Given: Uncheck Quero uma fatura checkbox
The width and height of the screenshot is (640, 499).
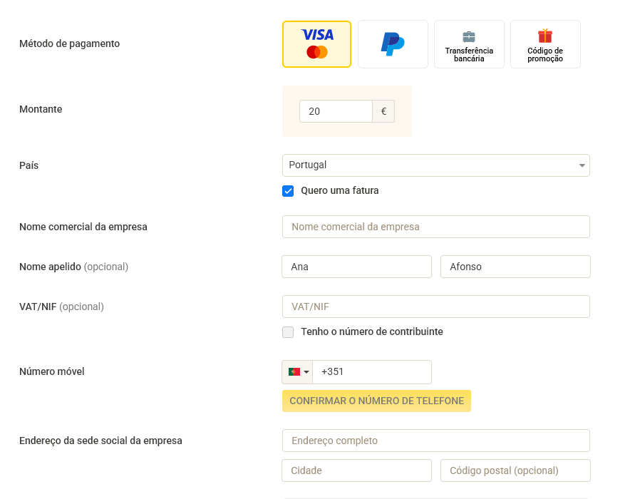Looking at the screenshot, I should pos(288,191).
